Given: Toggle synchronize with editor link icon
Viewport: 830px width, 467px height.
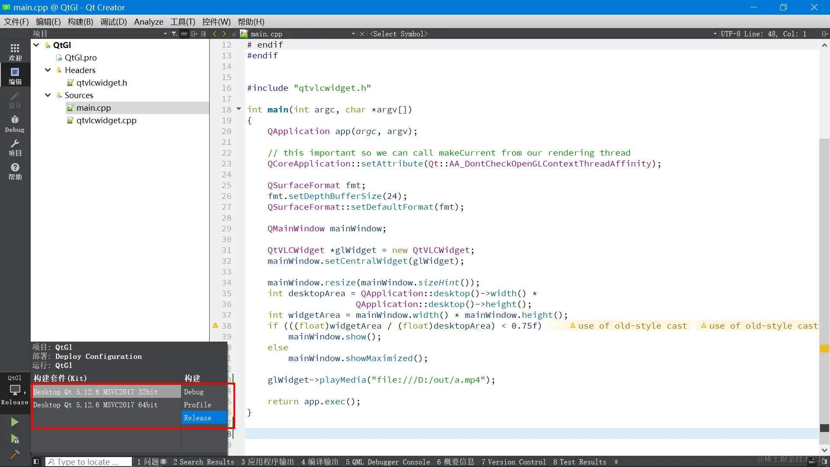Looking at the screenshot, I should pyautogui.click(x=184, y=34).
